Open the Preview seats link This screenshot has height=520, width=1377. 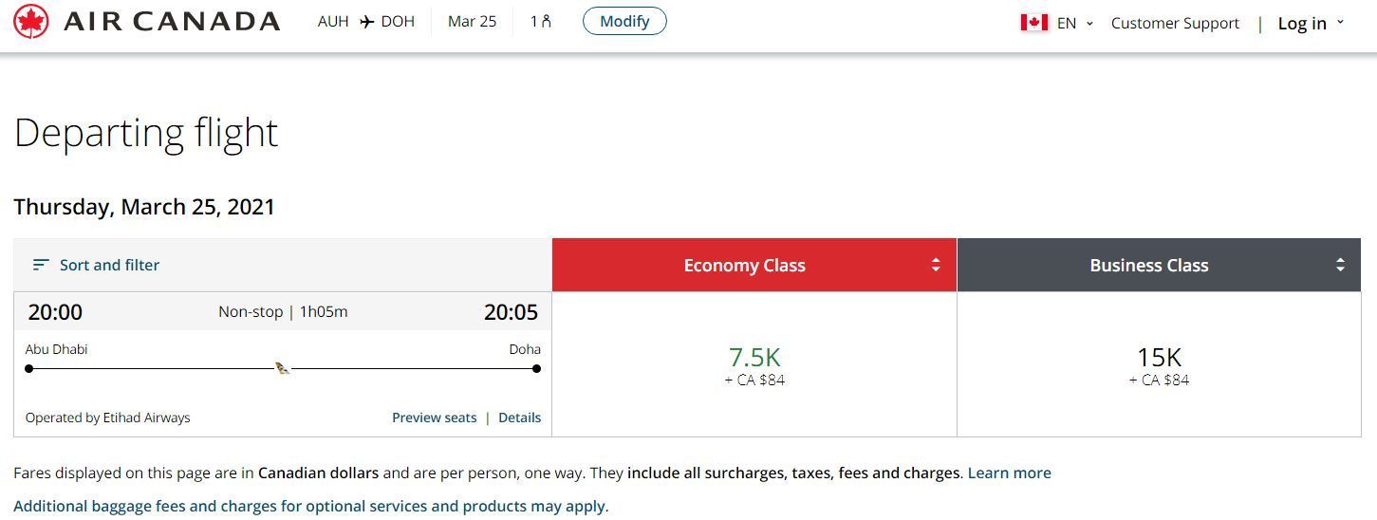click(x=435, y=418)
